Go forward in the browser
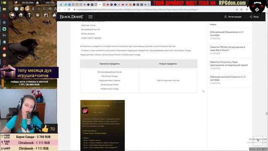The width and height of the screenshot is (268, 151). tap(64, 10)
